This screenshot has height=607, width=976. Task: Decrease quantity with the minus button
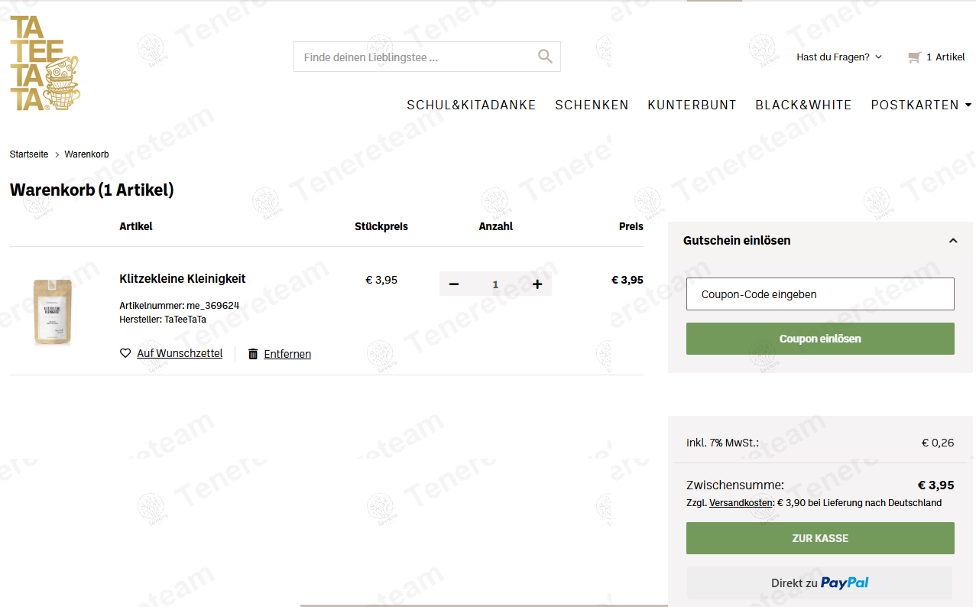tap(454, 284)
